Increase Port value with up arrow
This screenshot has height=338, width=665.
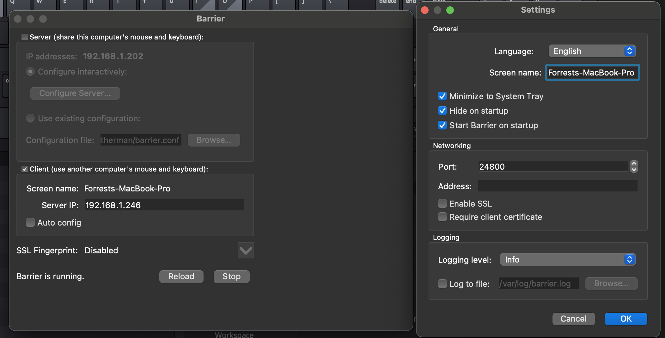(634, 164)
